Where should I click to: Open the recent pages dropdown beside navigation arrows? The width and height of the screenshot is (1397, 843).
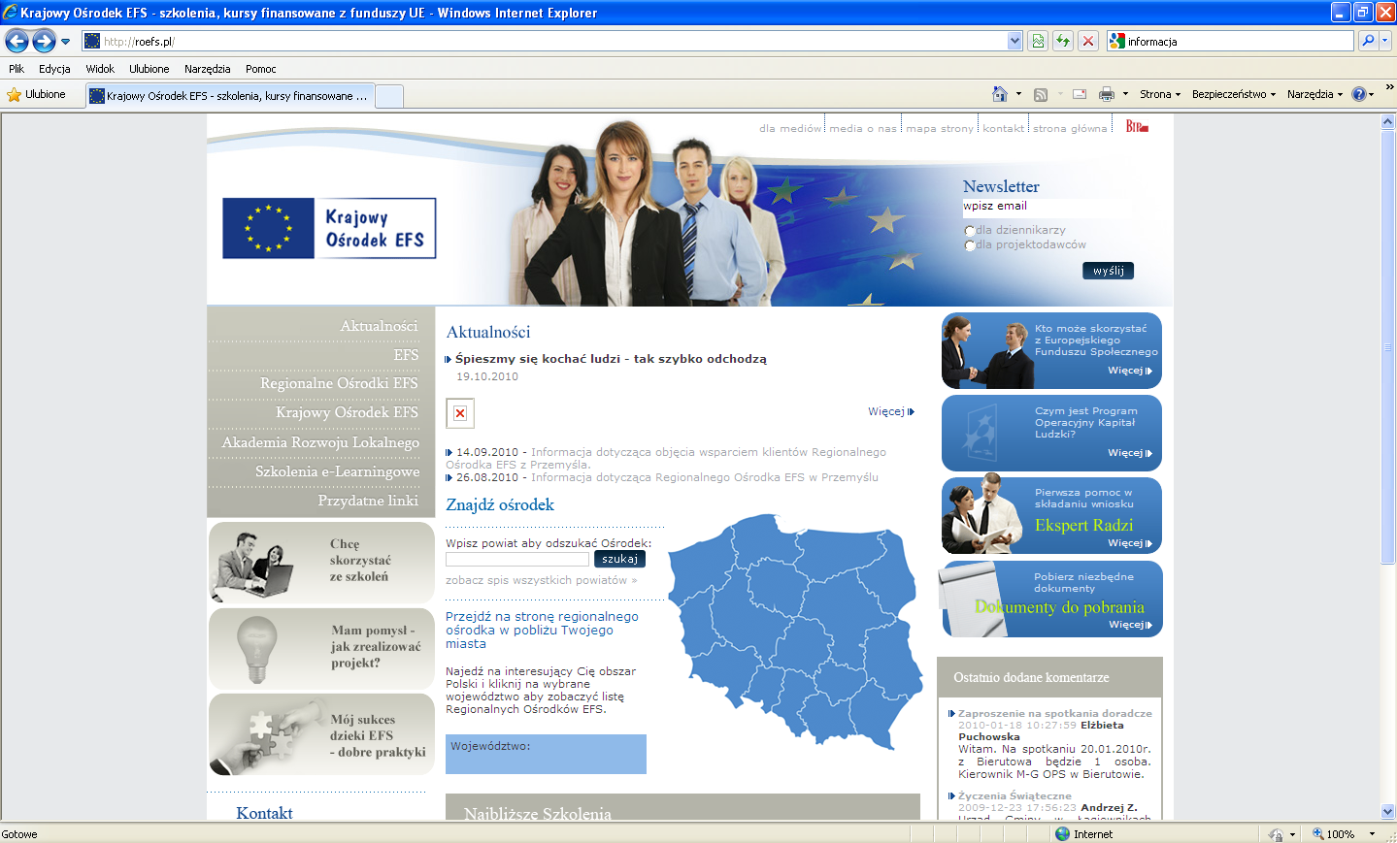coord(65,42)
